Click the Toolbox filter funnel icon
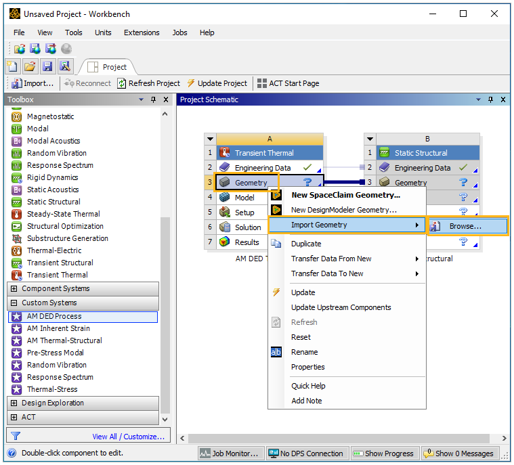This screenshot has height=465, width=514. point(16,436)
